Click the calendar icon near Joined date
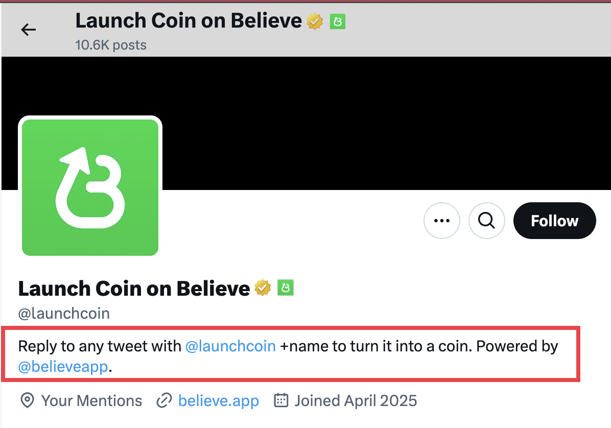 tap(281, 400)
